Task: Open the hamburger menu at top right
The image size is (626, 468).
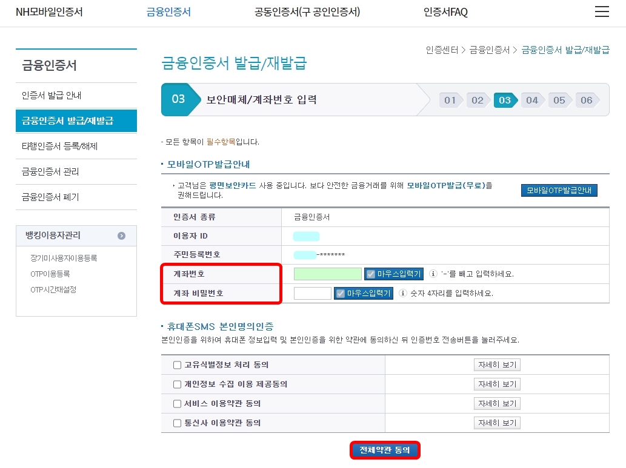Action: 601,11
